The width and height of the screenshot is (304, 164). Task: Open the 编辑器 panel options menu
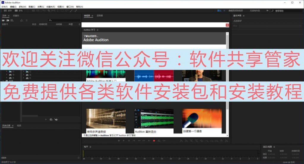pyautogui.click(x=92, y=16)
